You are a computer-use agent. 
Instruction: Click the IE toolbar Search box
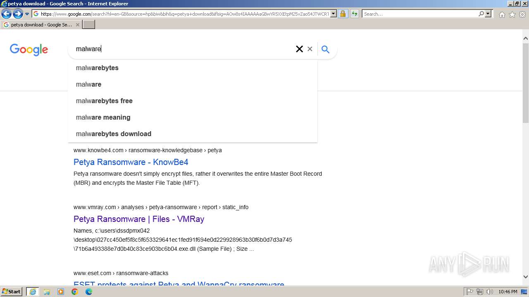(420, 14)
